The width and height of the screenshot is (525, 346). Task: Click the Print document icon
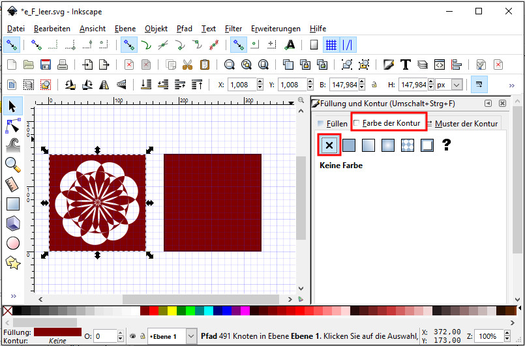pyautogui.click(x=62, y=65)
